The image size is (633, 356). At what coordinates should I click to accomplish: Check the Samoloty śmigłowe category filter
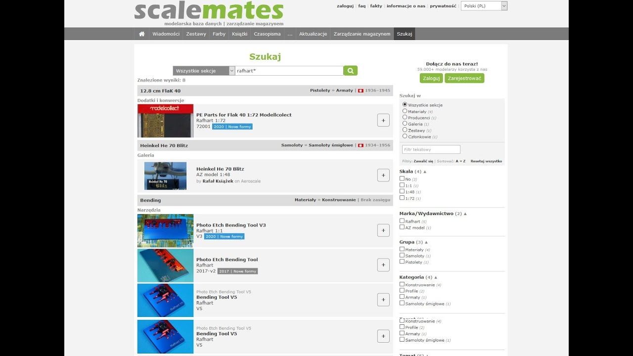click(402, 304)
